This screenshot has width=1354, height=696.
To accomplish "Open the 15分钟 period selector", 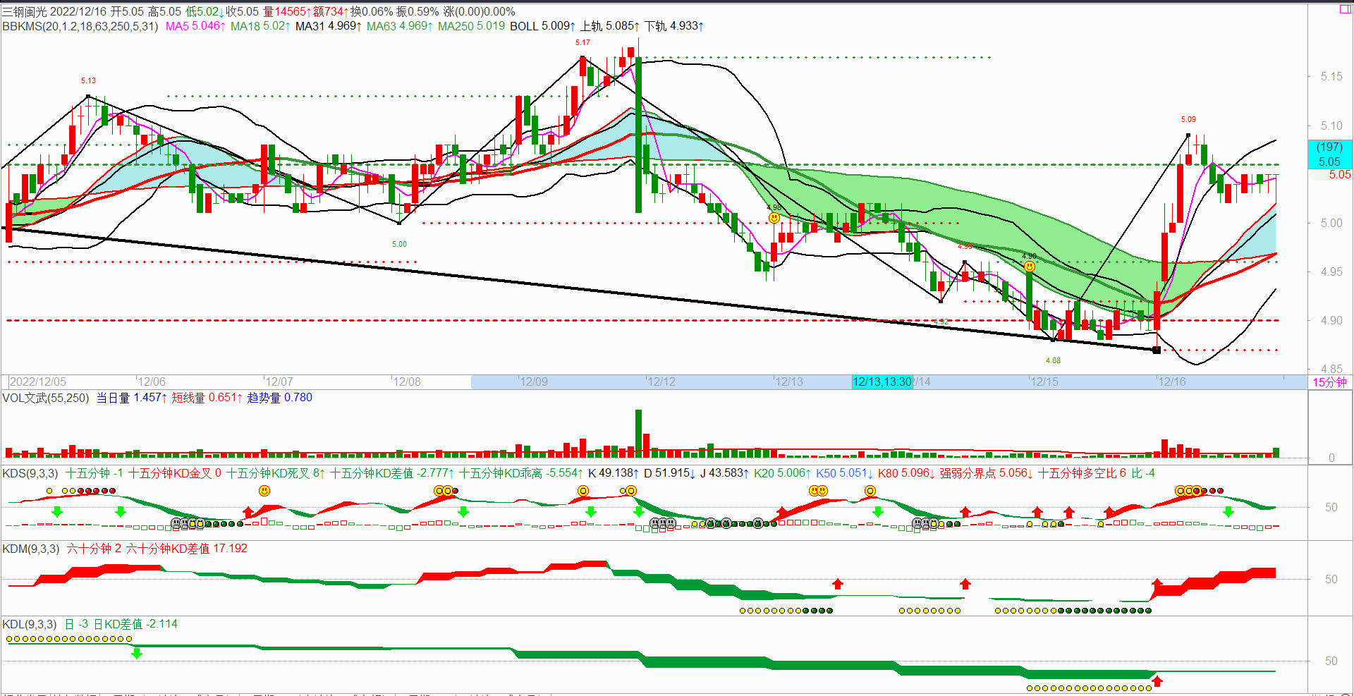I will (1329, 381).
